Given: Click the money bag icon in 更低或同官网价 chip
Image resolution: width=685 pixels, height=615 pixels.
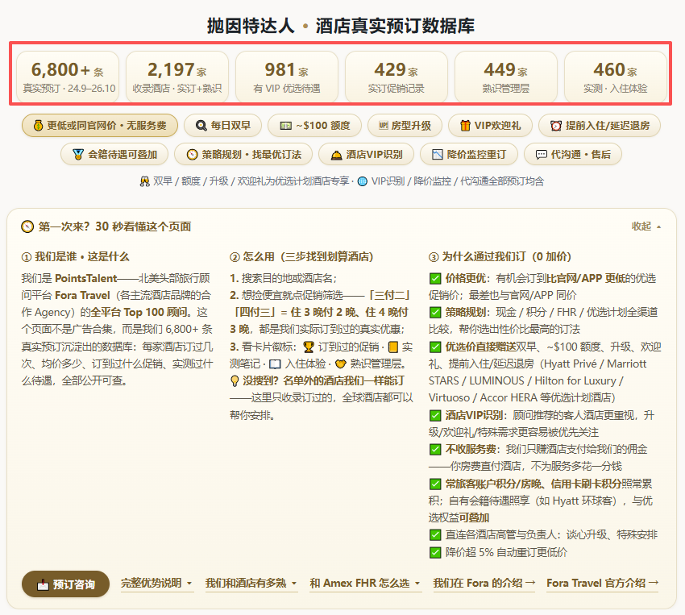Looking at the screenshot, I should pyautogui.click(x=38, y=126).
